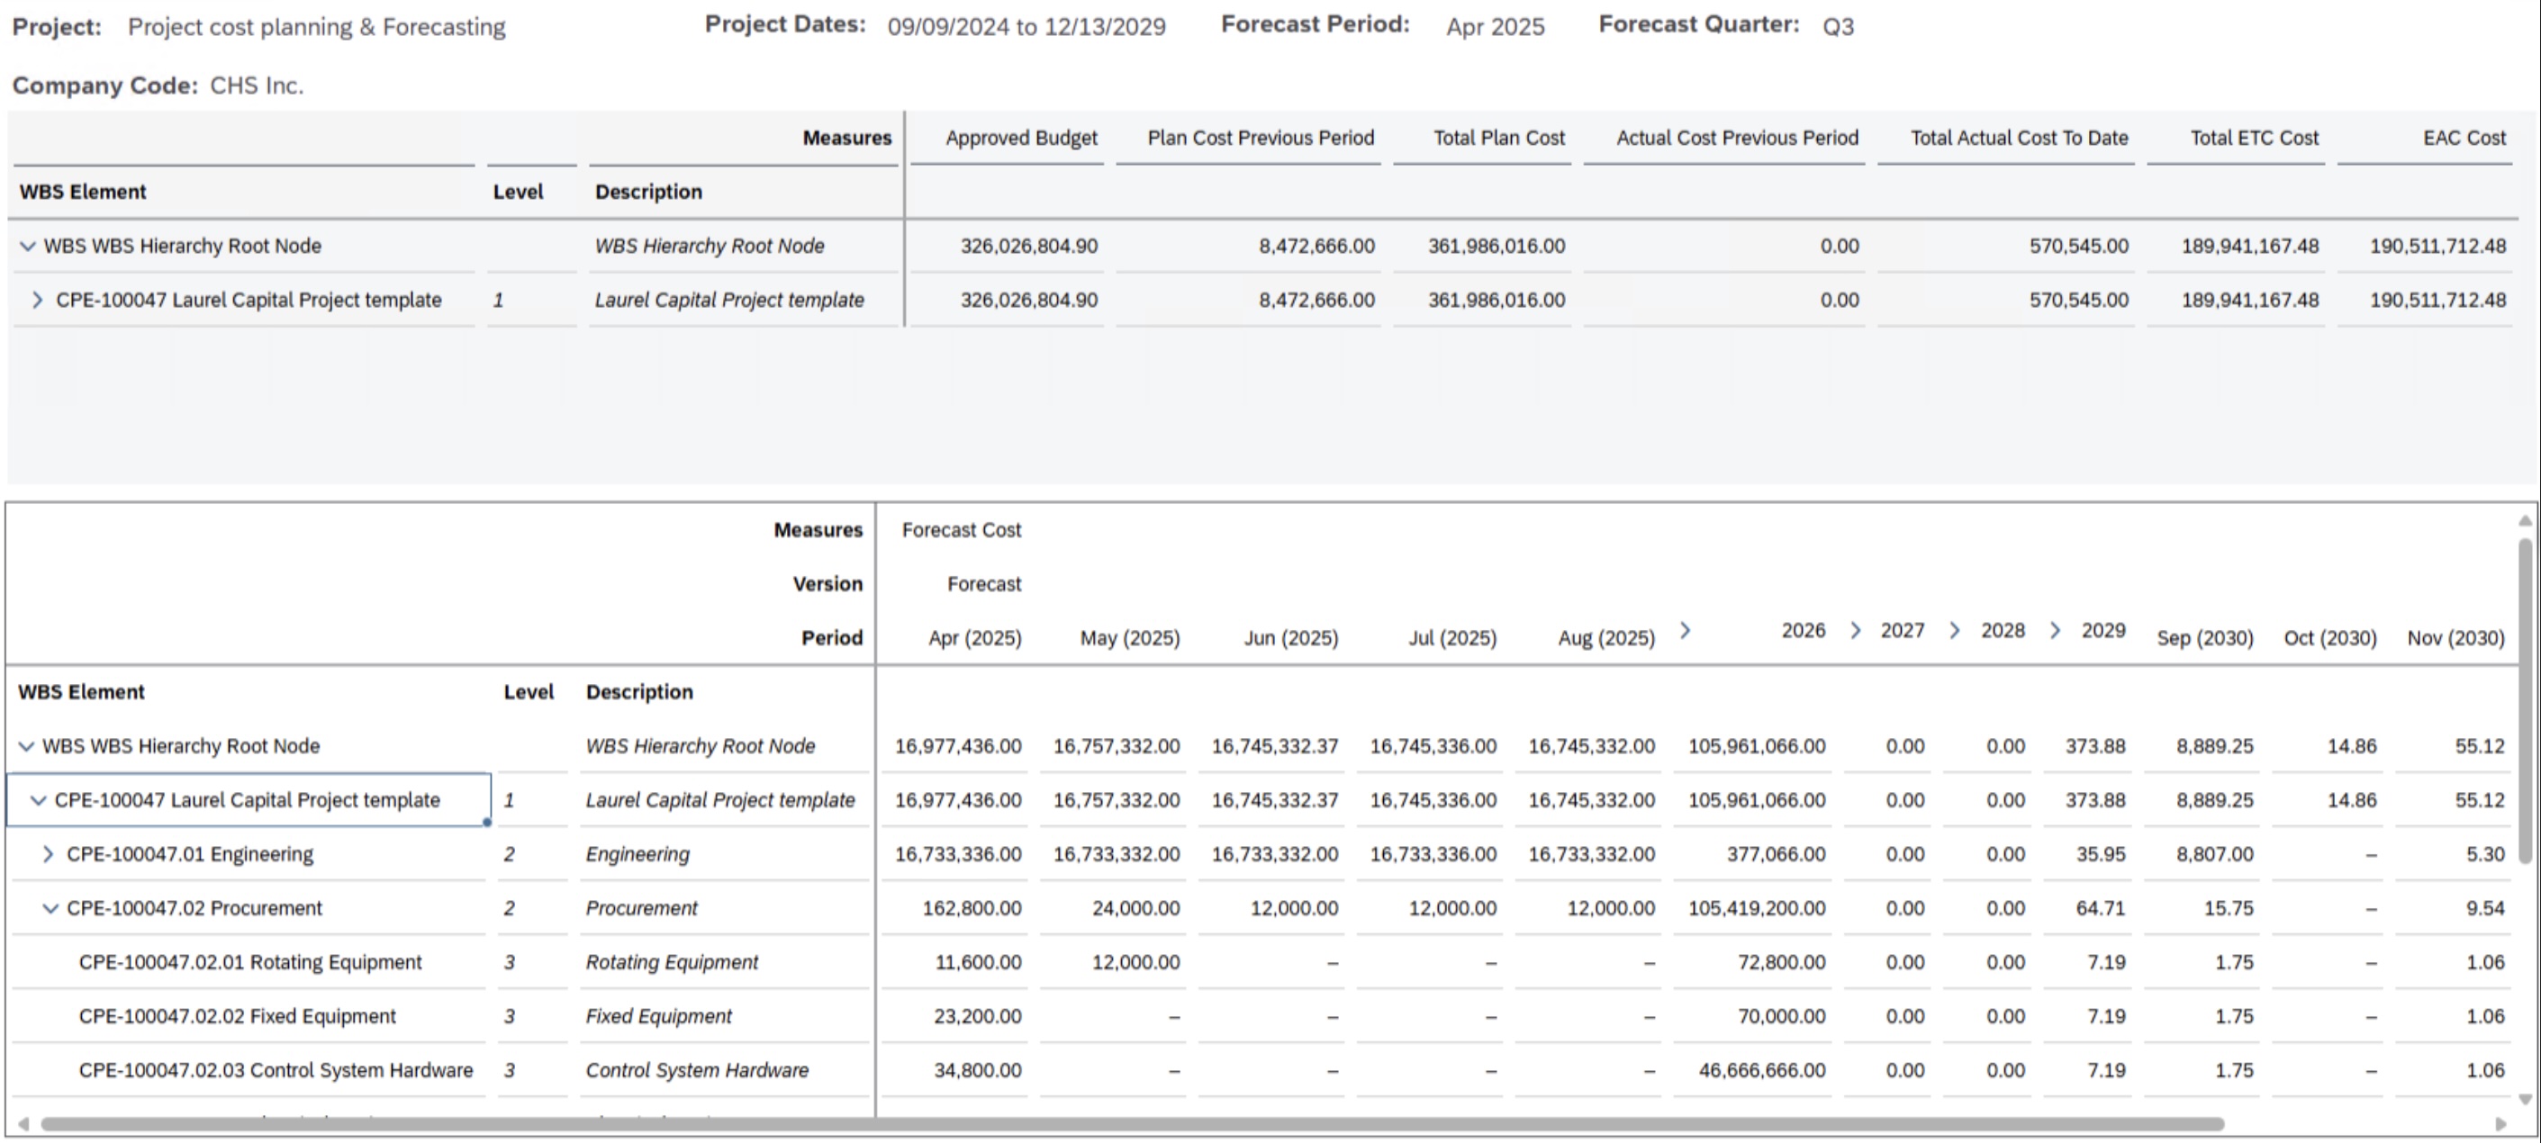Expand the 2029 period column chevron
The image size is (2541, 1143).
pyautogui.click(x=2056, y=630)
